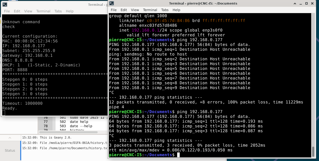Open Edit menu in the active terminal
This screenshot has height=161, width=319.
click(124, 10)
